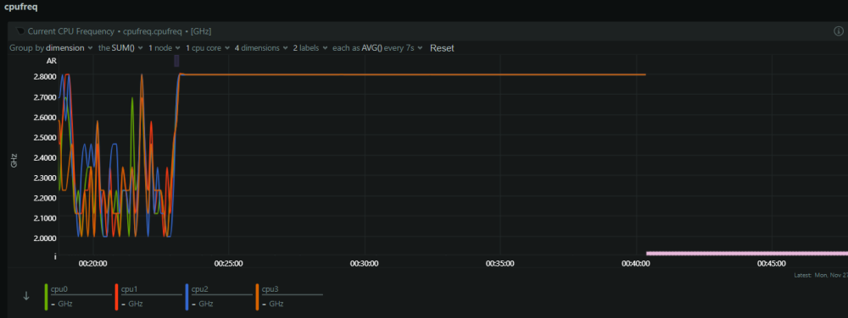848x318 pixels.
Task: Click the pink annotation bar at chart bottom
Action: (747, 253)
